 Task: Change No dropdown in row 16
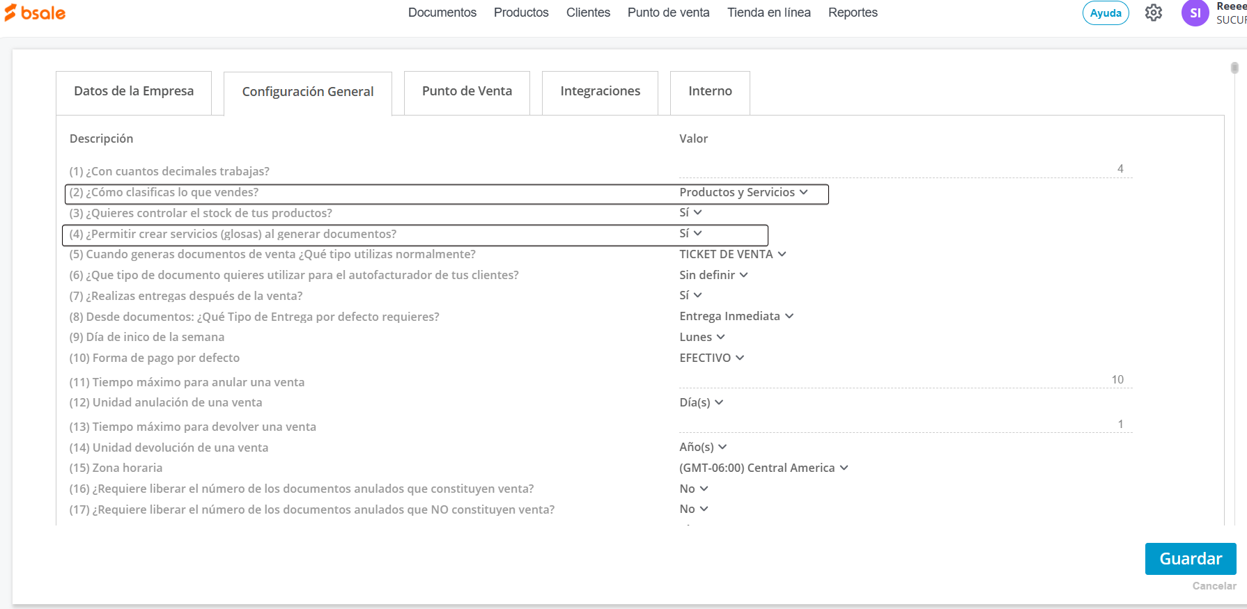click(694, 489)
